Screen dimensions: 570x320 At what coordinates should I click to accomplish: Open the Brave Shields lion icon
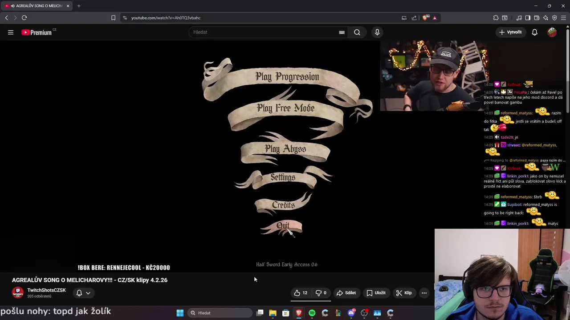pyautogui.click(x=426, y=18)
